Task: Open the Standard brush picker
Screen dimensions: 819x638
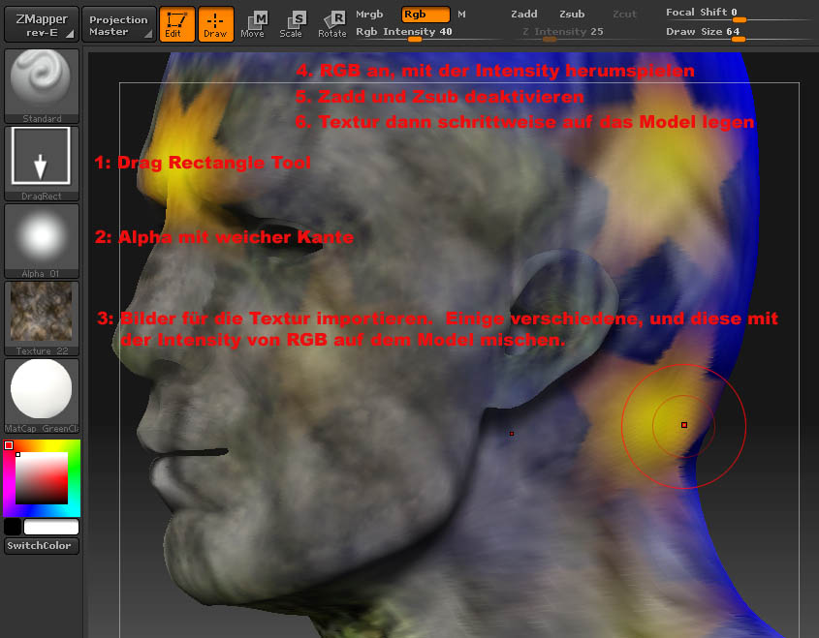Action: tap(41, 85)
